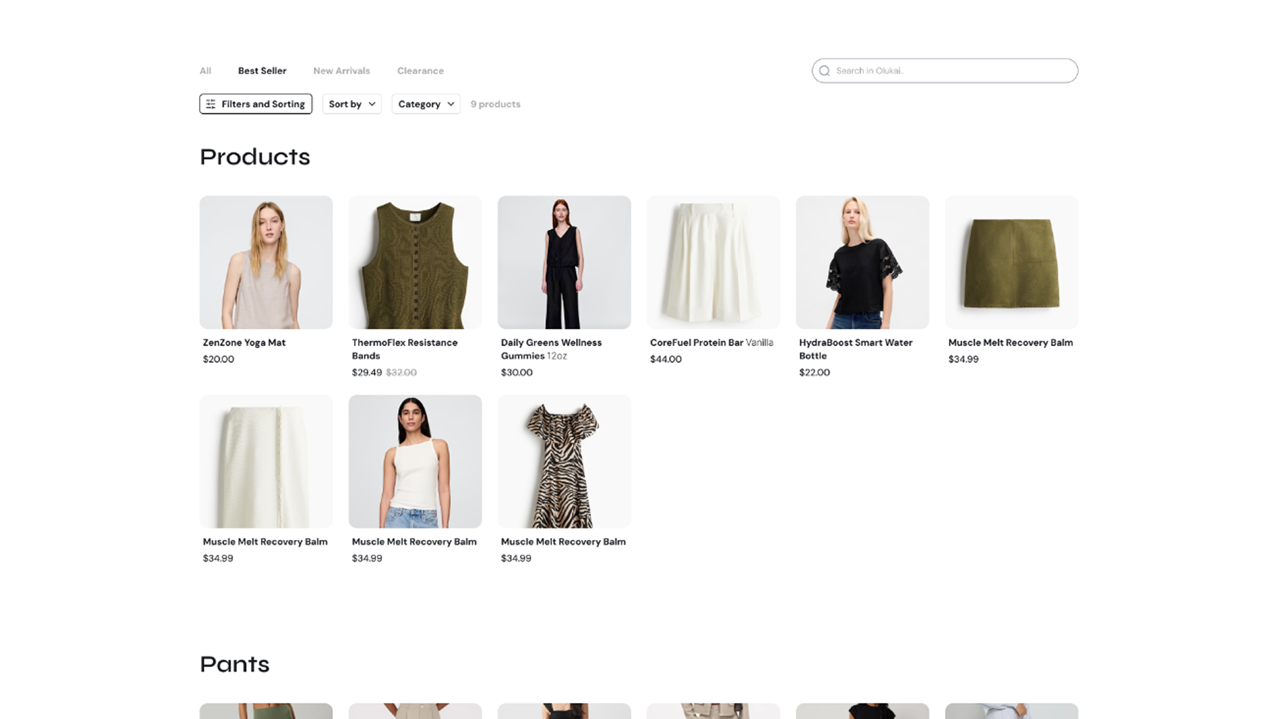Screen dimensions: 1278x719
Task: Focus the Search in Olukai field
Action: 945,71
